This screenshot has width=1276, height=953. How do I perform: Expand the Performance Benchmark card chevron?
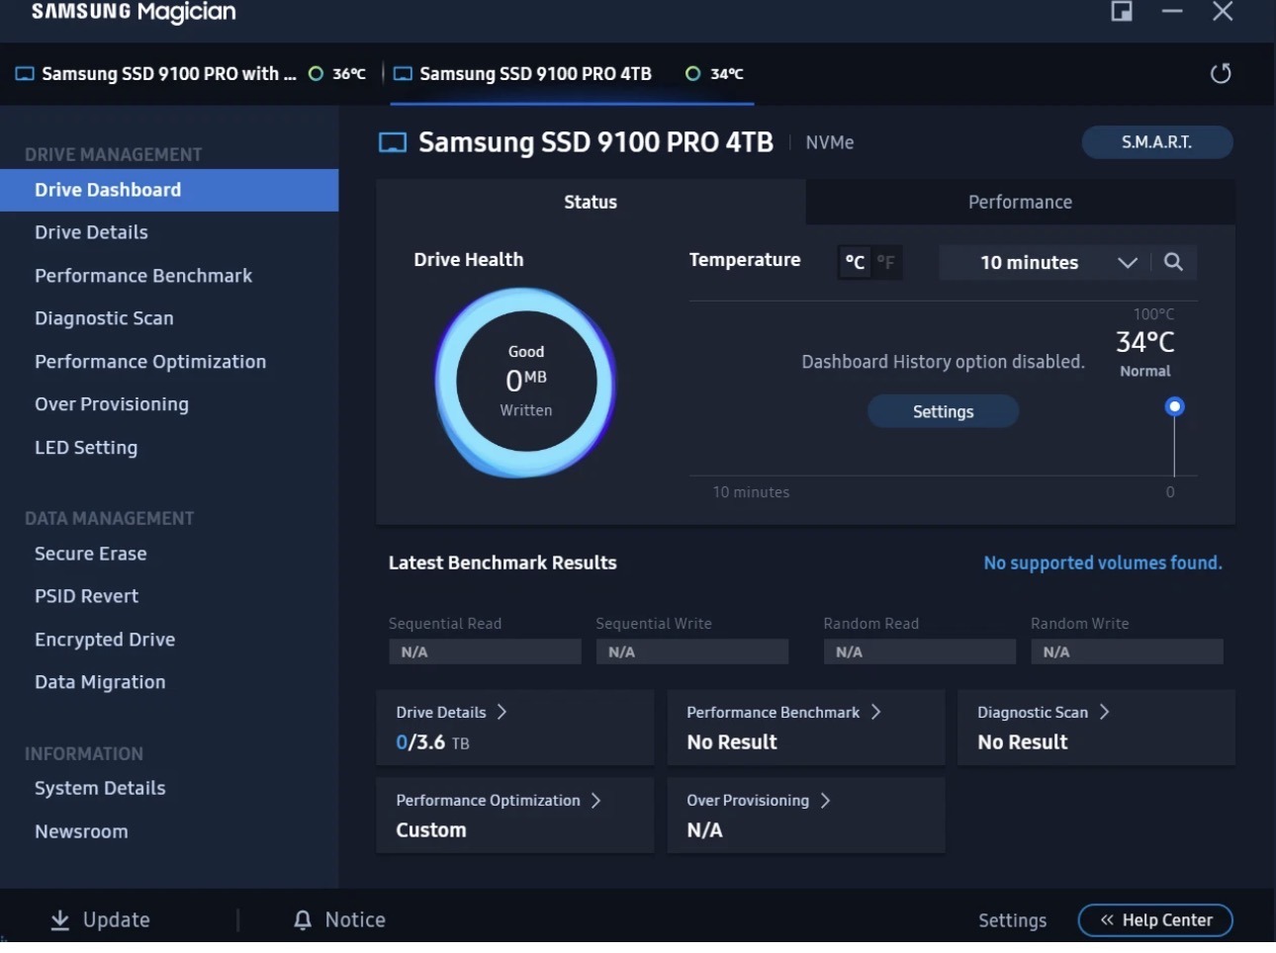pyautogui.click(x=875, y=712)
